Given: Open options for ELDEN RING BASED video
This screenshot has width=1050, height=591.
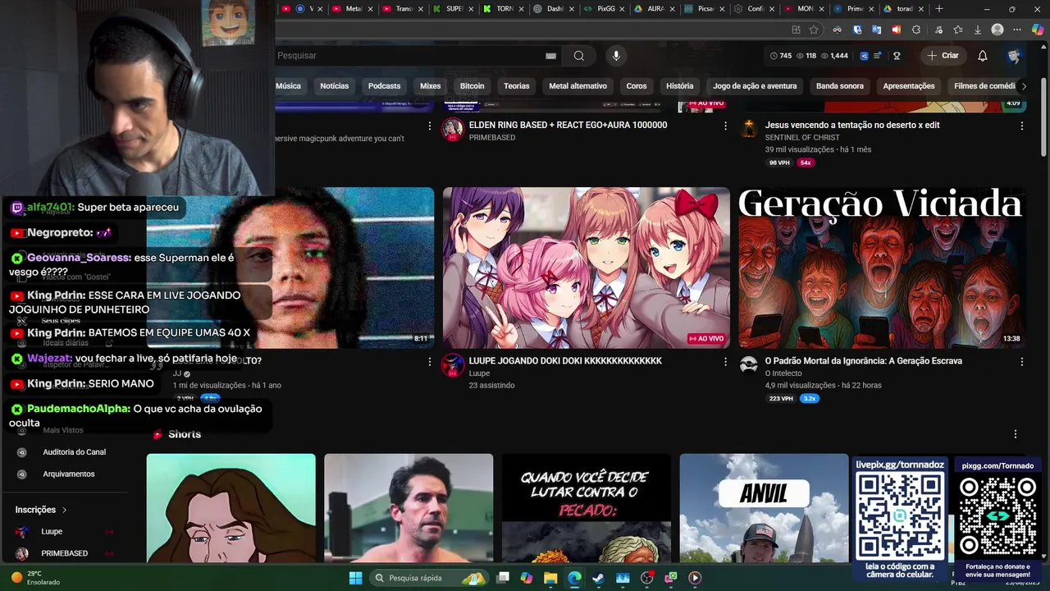Looking at the screenshot, I should 725,126.
